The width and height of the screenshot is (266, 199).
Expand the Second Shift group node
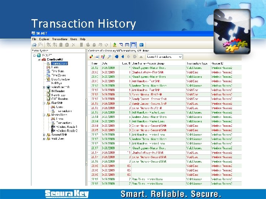pos(44,135)
